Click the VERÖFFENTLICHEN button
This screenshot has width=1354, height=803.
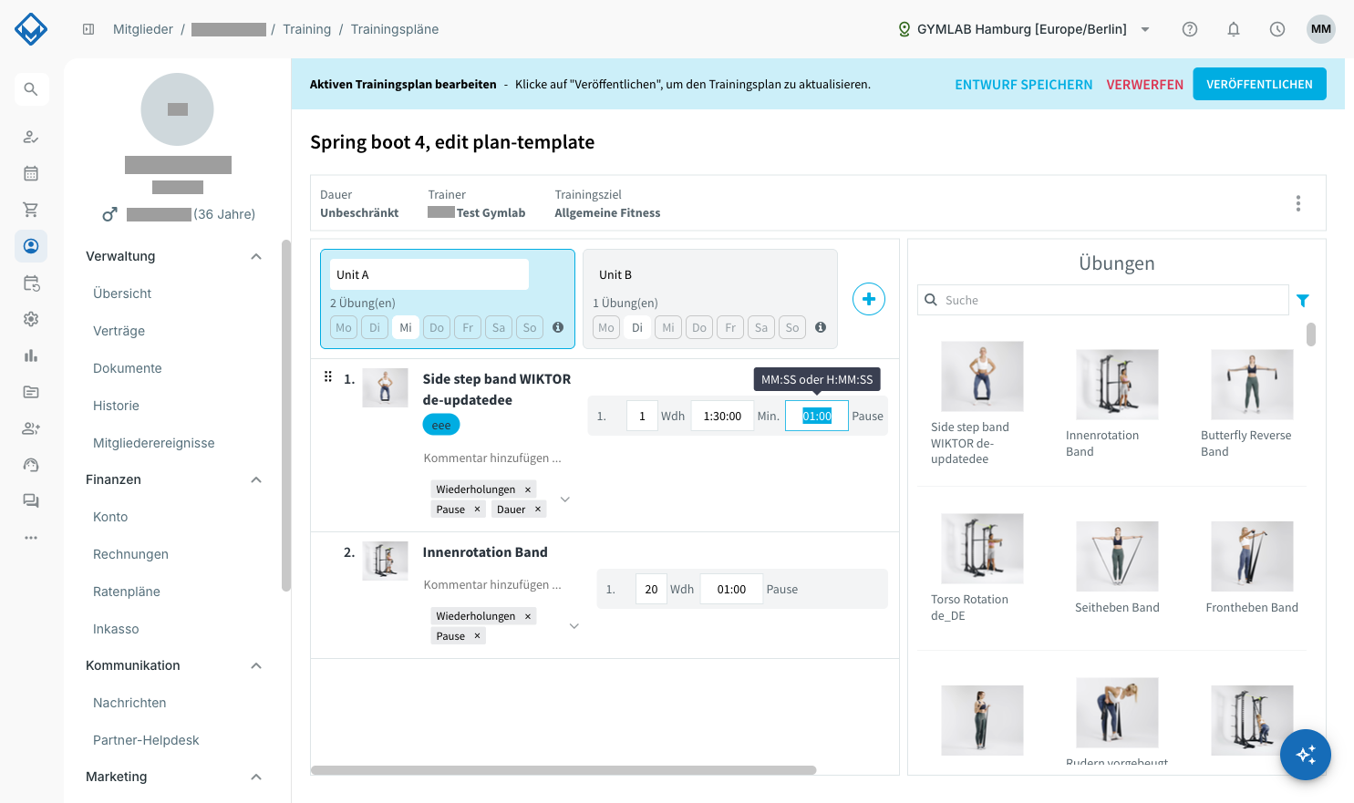click(x=1259, y=84)
